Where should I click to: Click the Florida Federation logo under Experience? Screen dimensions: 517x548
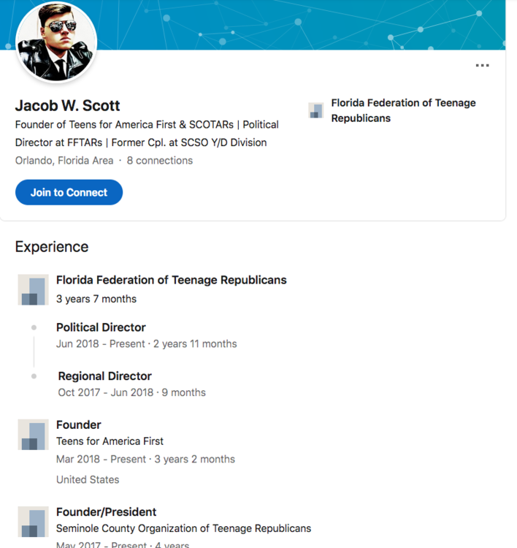coord(33,289)
